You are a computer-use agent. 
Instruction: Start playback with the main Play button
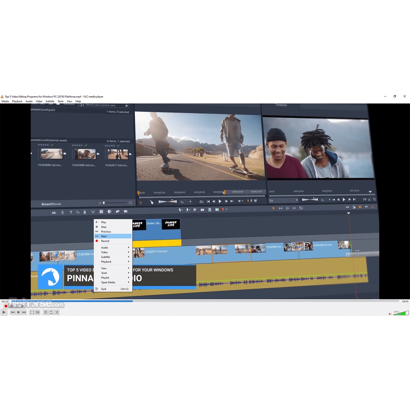(x=4, y=312)
